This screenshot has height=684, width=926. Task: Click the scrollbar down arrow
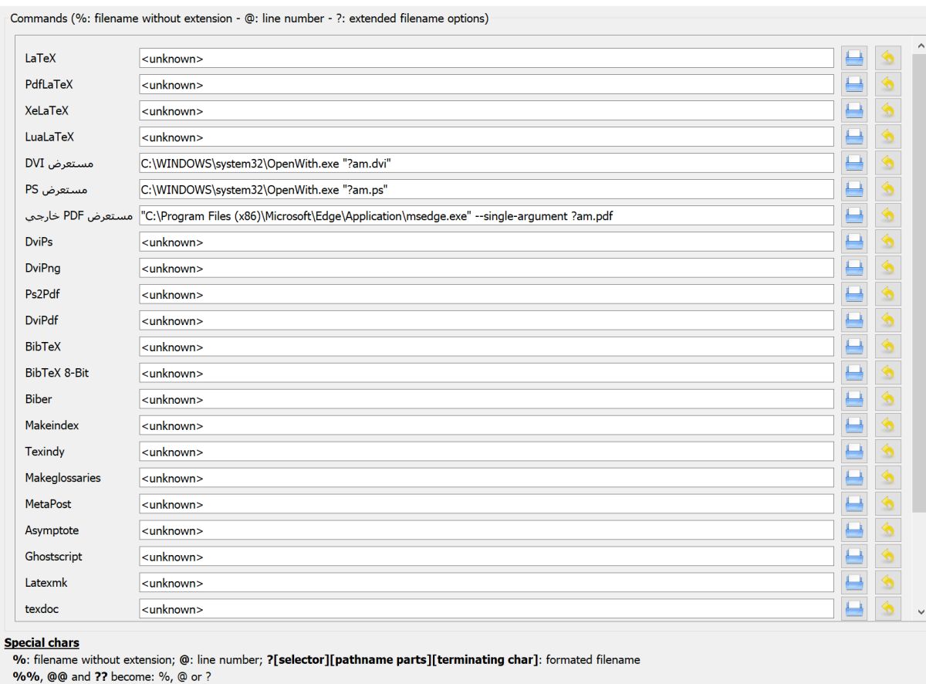click(x=919, y=611)
